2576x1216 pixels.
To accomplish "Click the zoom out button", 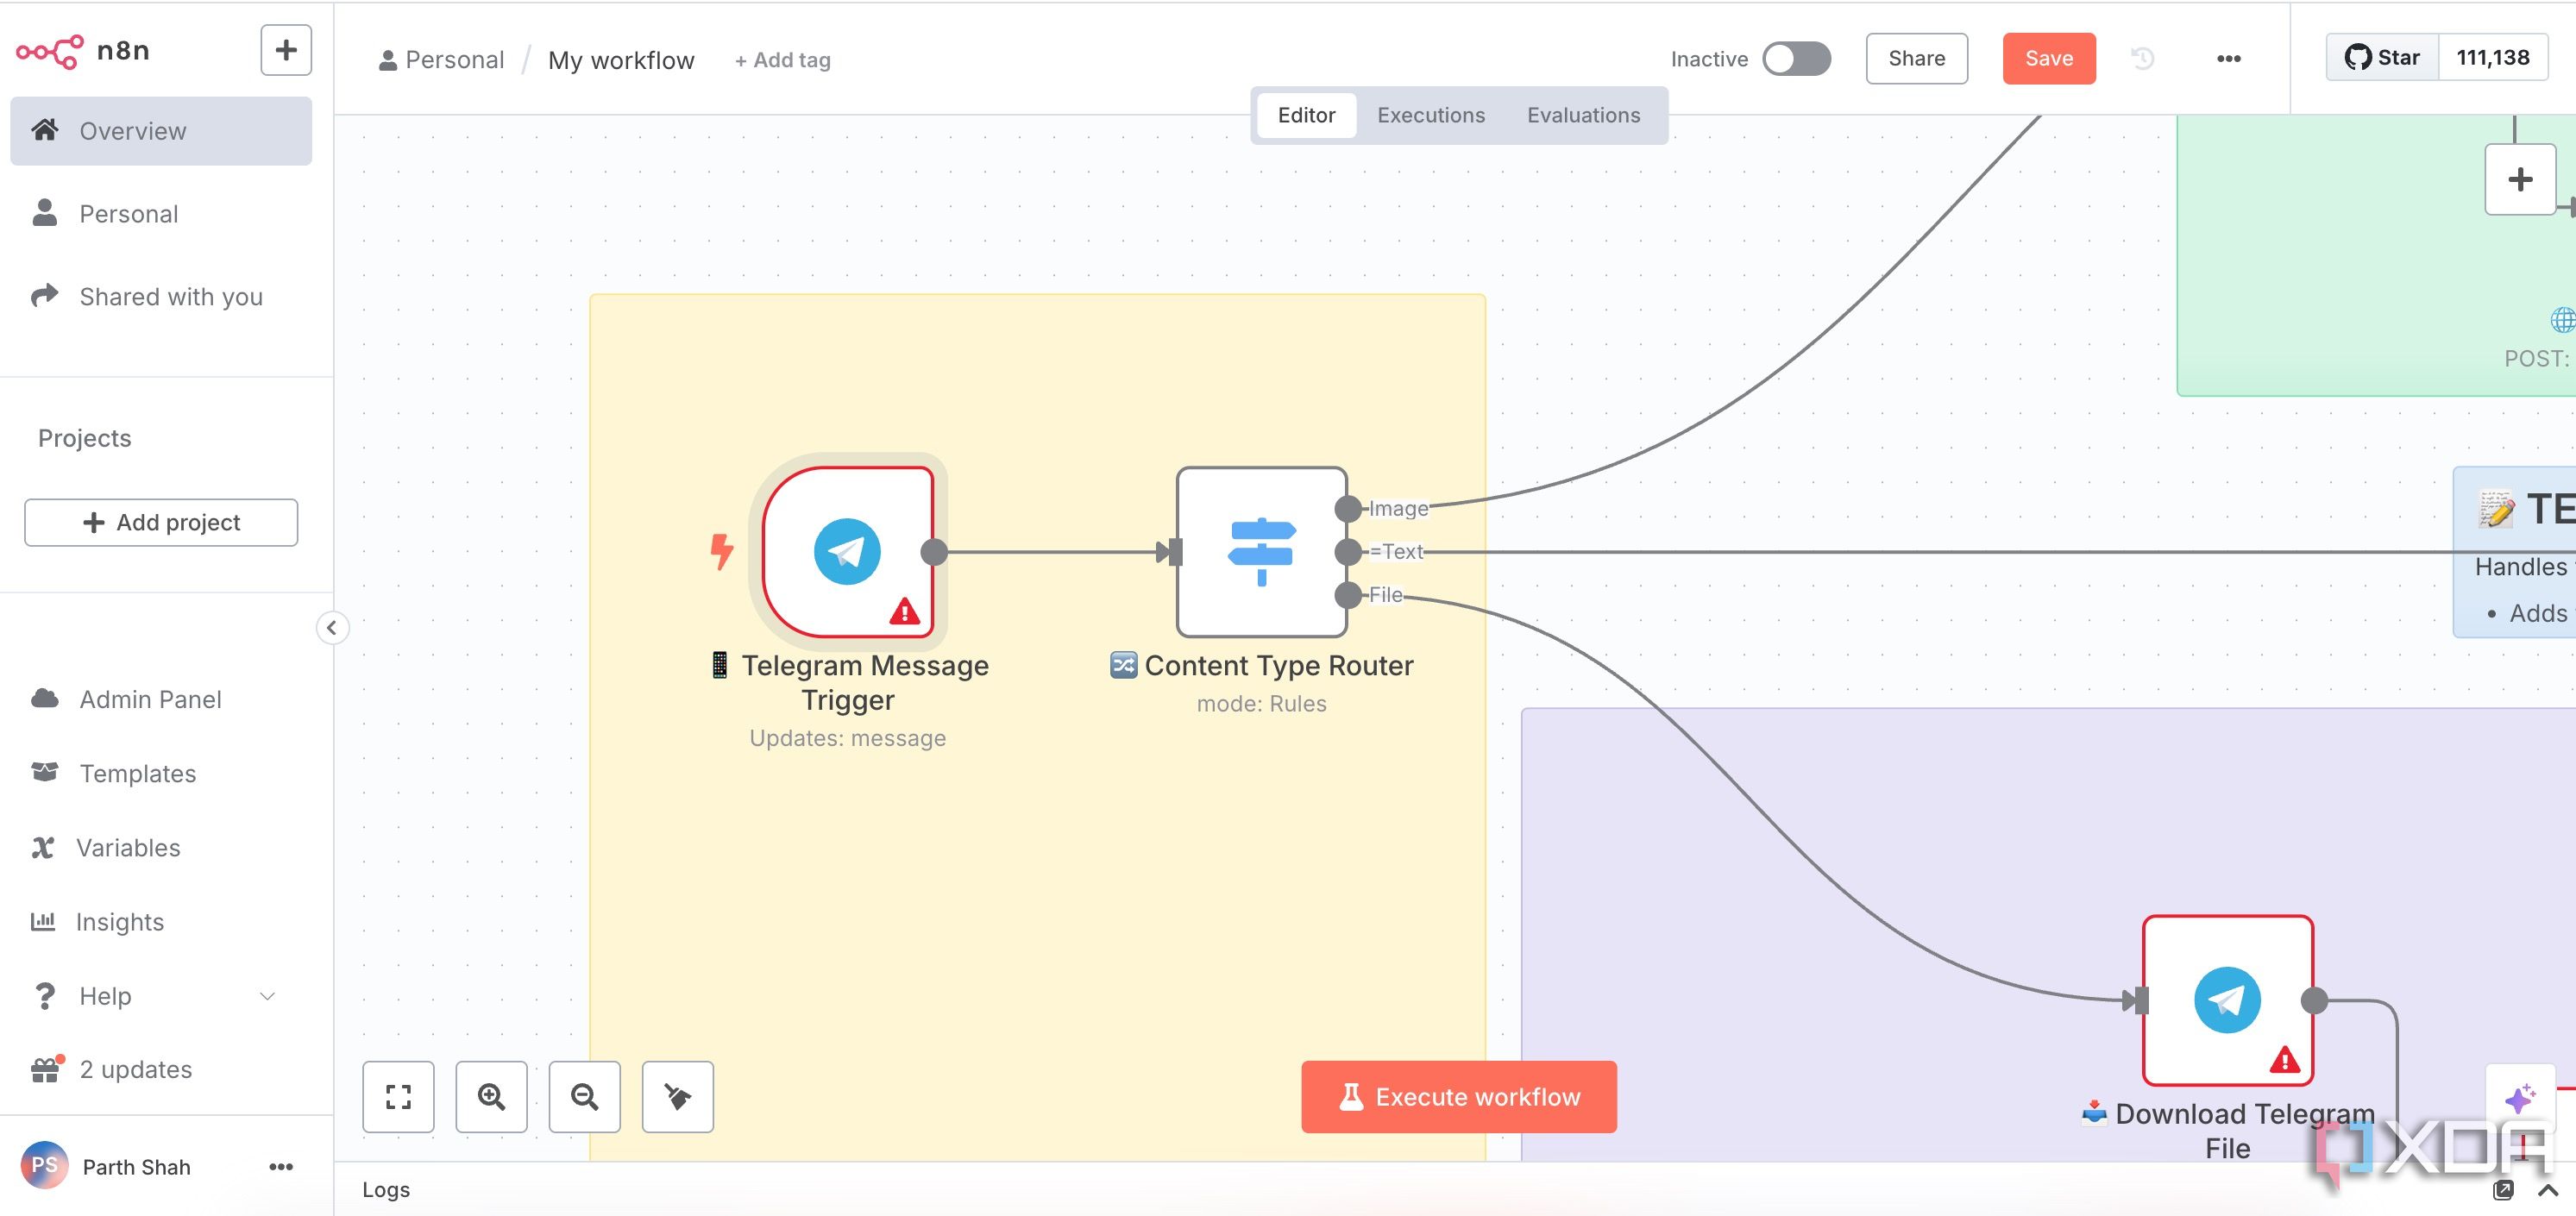I will tap(584, 1097).
